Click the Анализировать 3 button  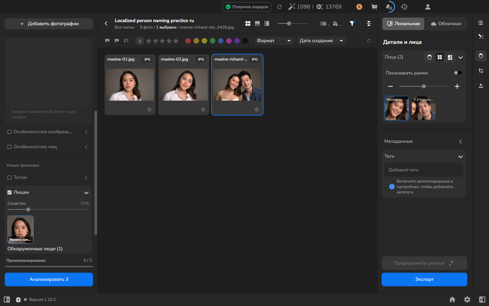tap(49, 279)
